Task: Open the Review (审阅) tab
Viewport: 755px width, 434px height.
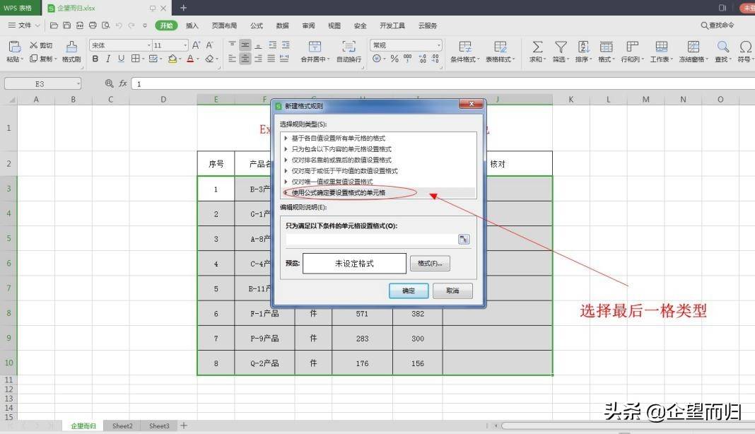Action: (309, 25)
